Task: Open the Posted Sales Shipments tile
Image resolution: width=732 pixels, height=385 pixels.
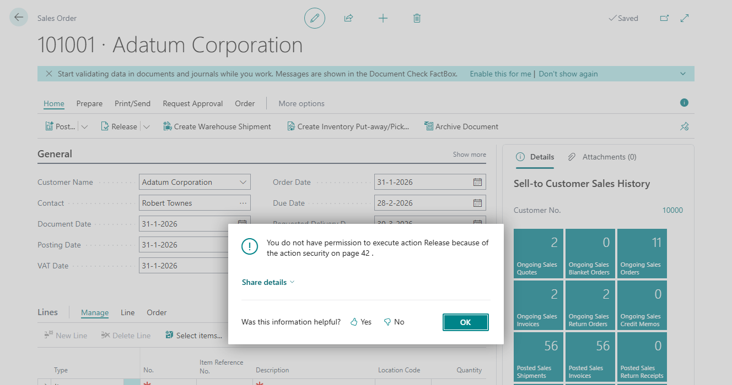Action: 539,357
